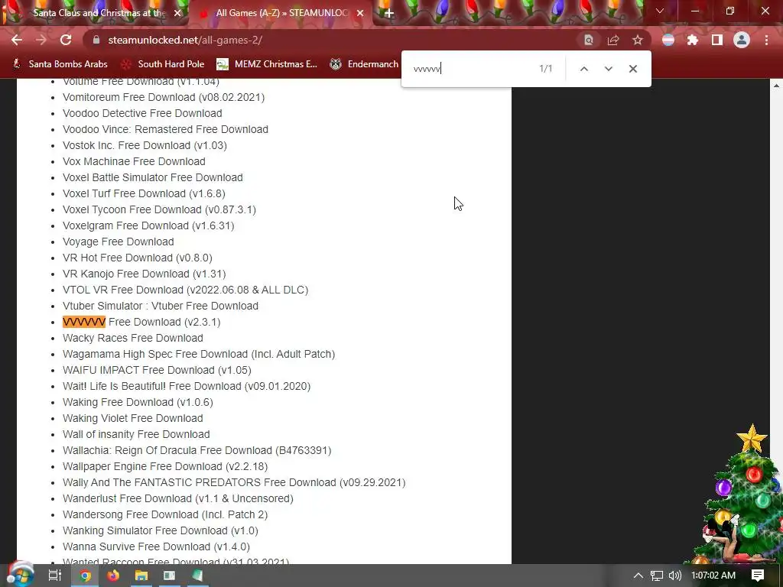This screenshot has height=587, width=783.
Task: Open Task View on taskbar
Action: (54, 576)
